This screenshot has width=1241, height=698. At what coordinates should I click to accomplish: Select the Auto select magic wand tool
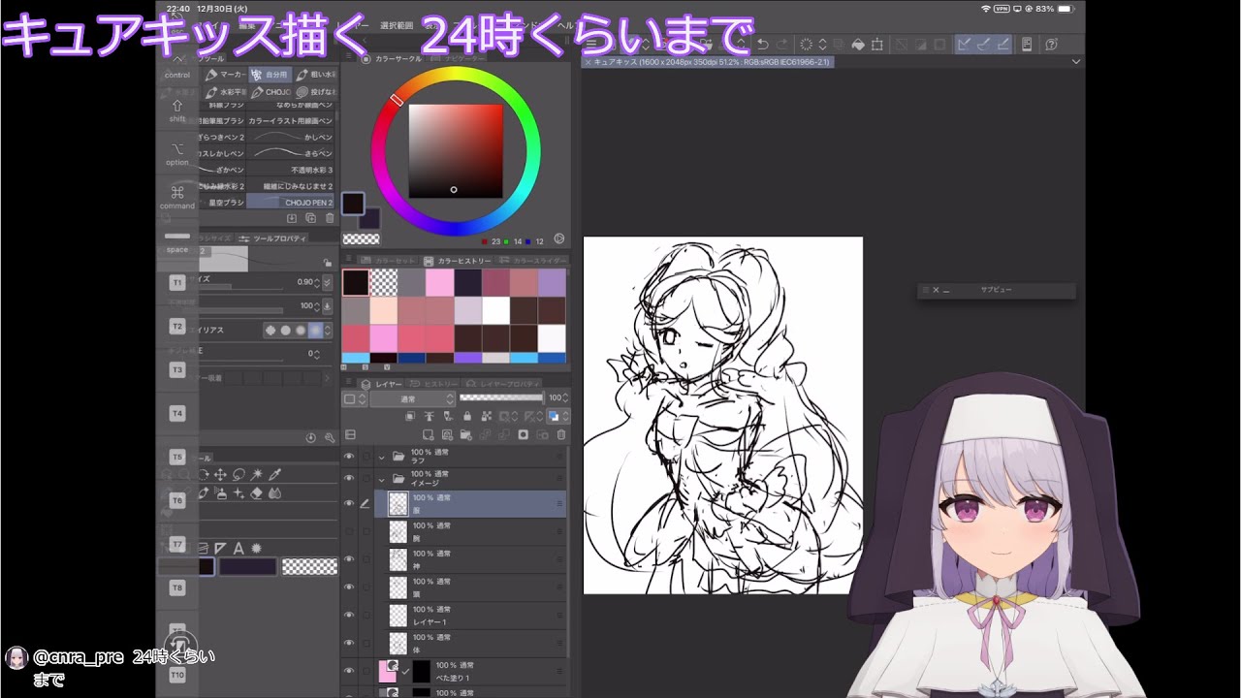[256, 474]
